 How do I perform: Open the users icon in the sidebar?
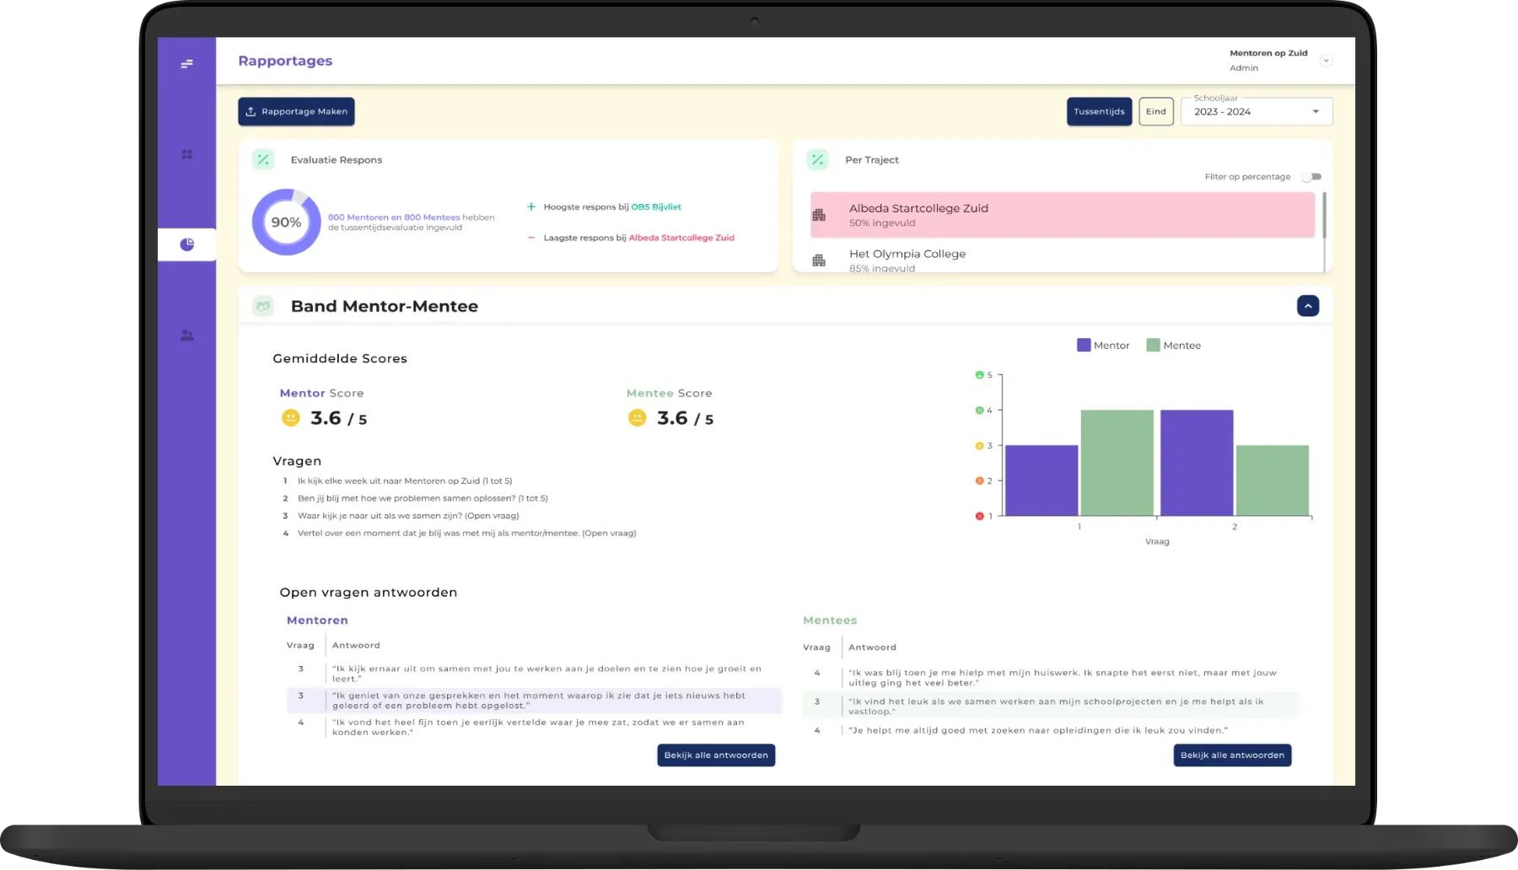[186, 335]
